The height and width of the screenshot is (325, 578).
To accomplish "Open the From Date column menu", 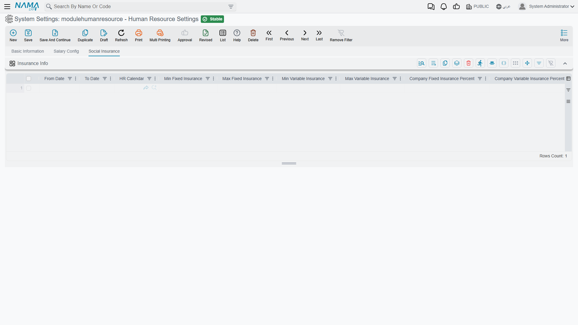I will click(76, 79).
